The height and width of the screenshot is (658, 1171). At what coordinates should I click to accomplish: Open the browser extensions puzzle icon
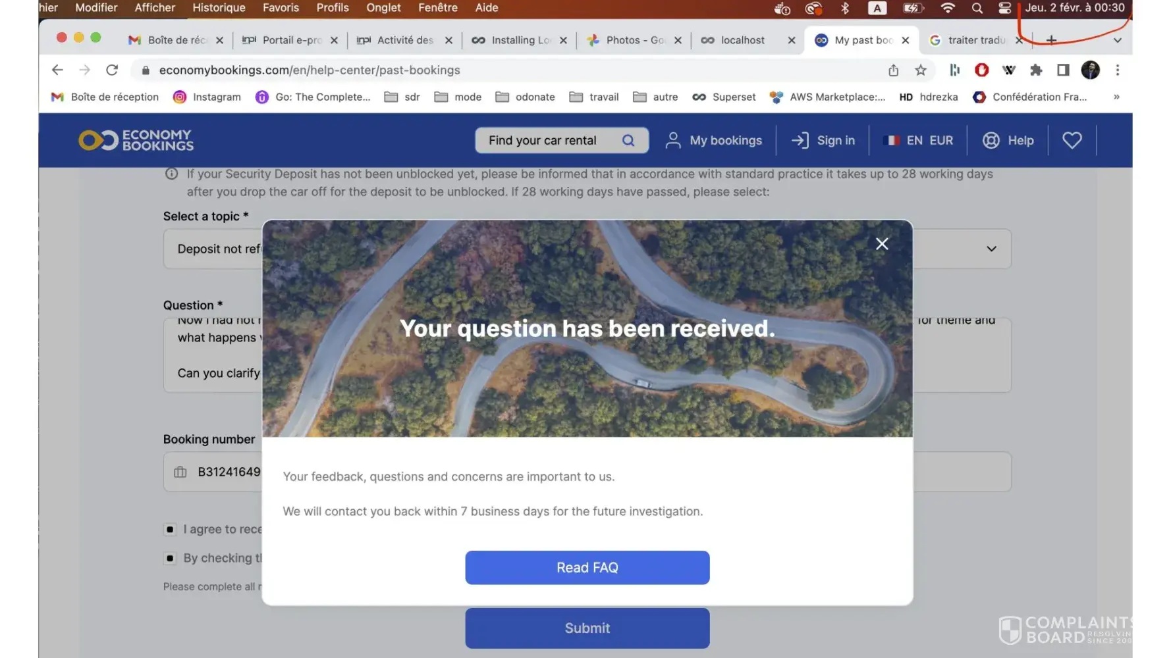point(1036,70)
